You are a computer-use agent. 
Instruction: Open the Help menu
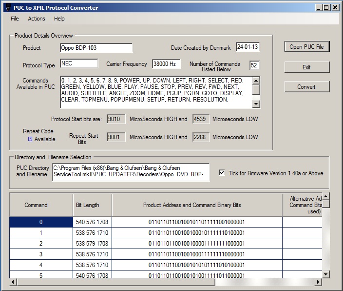(59, 19)
